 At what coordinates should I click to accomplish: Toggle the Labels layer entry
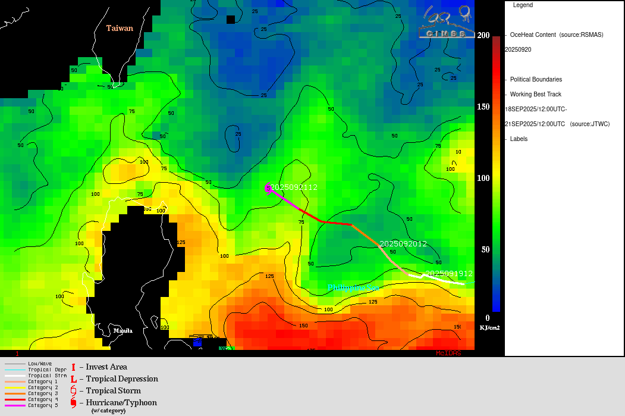[519, 139]
